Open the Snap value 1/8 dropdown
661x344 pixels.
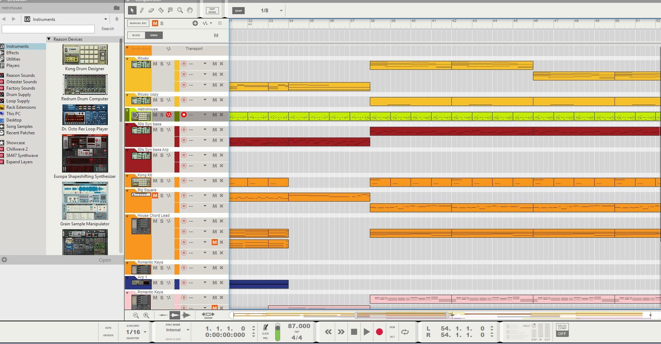281,11
